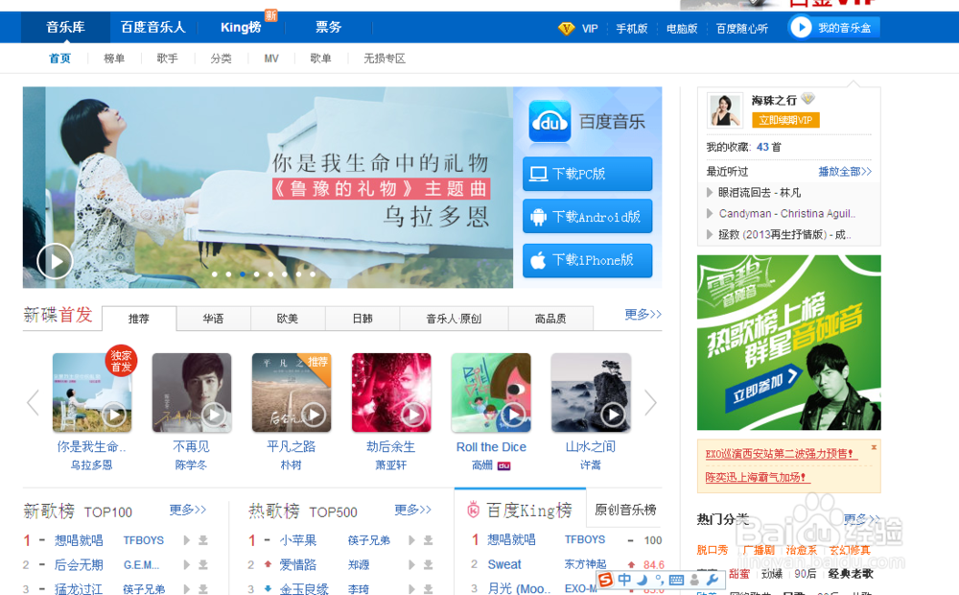Open the 音乐库 main nav tab

point(65,27)
